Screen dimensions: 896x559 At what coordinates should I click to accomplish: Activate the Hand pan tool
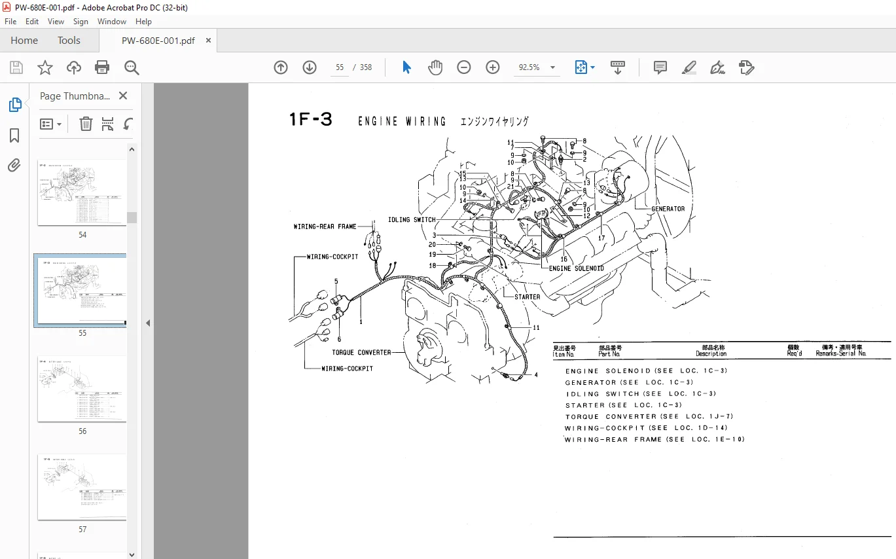click(x=435, y=67)
